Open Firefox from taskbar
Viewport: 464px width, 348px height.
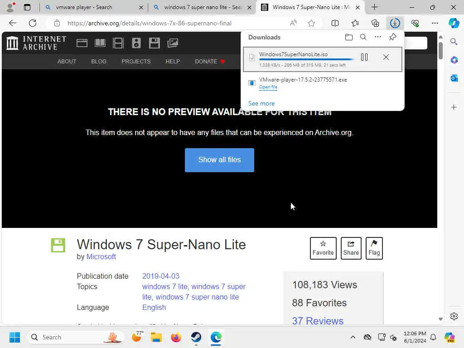176,337
